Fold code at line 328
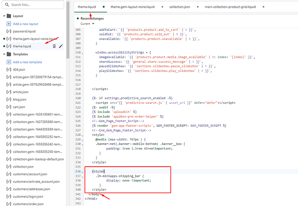 click(83, 135)
